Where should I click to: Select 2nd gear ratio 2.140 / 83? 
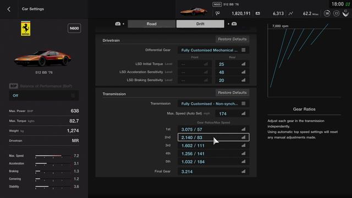click(213, 137)
